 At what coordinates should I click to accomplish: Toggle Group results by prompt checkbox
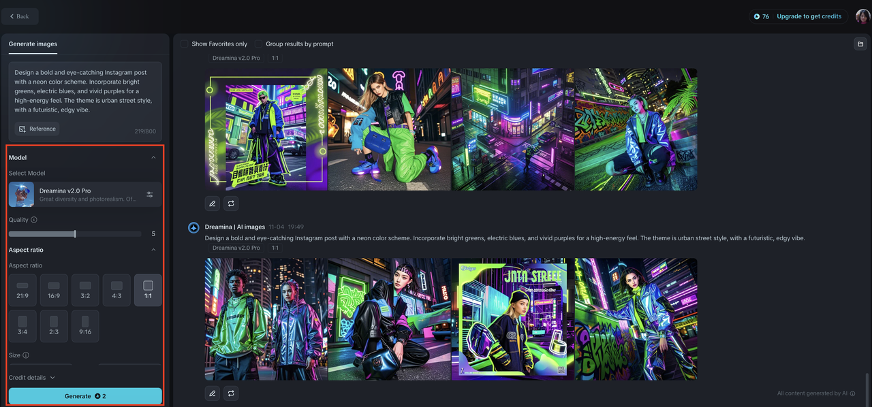tap(259, 44)
